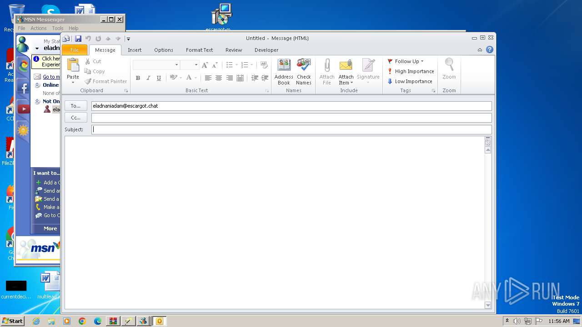582x327 pixels.
Task: Expand the bullets list dropdown arrow
Action: point(237,65)
